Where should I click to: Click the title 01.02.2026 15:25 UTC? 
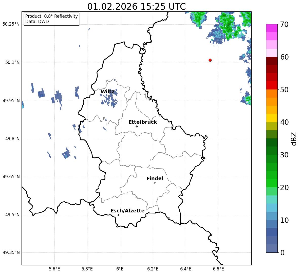[136, 7]
